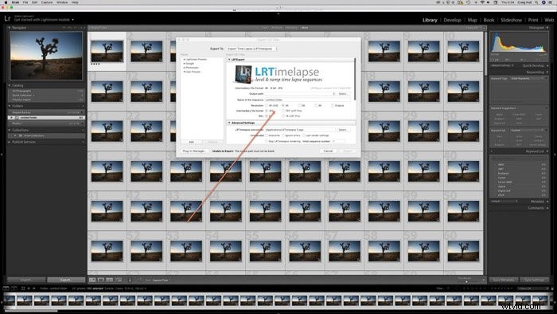557x314 pixels.
Task: Expand the User Presets group
Action: tap(184, 72)
